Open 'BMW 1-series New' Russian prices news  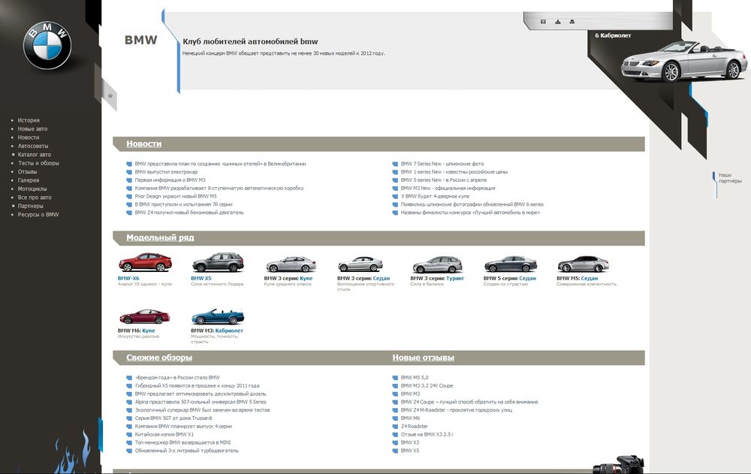(454, 172)
